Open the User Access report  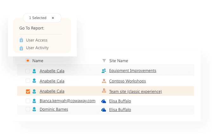pos(37,40)
